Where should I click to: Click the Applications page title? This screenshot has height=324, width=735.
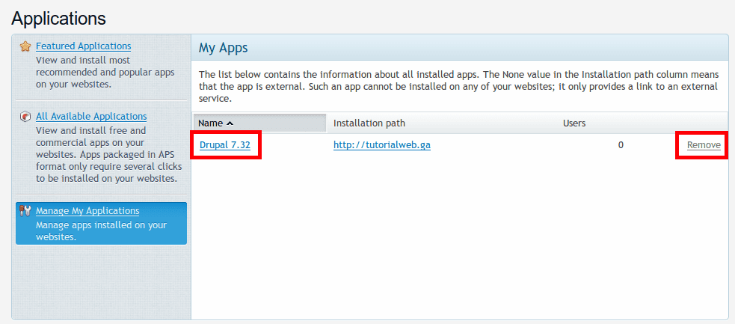[x=58, y=18]
